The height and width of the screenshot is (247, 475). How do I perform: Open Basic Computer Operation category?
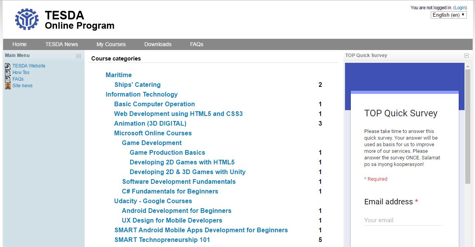[154, 104]
